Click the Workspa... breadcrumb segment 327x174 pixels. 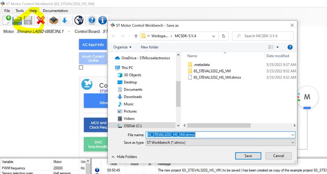159,36
